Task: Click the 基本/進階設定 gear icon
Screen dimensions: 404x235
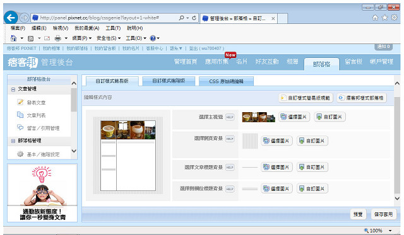Action: pyautogui.click(x=20, y=154)
